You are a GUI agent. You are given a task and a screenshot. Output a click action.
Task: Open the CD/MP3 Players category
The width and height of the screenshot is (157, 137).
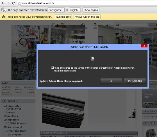click(x=16, y=124)
